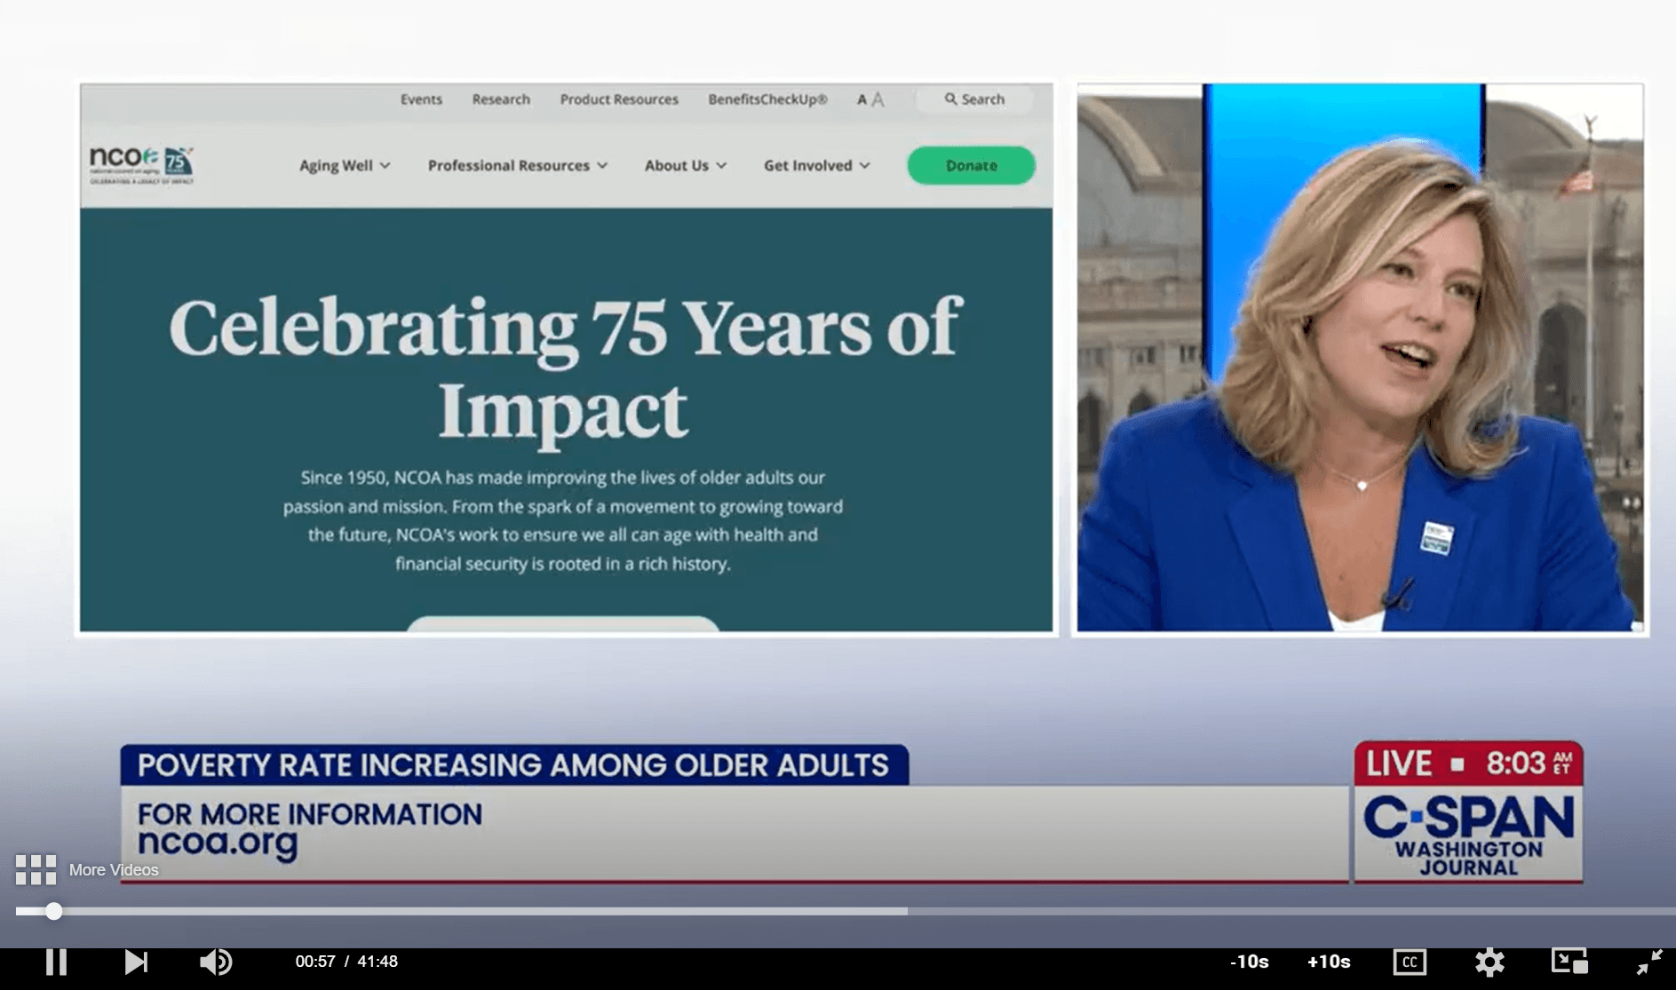This screenshot has width=1676, height=990.
Task: Mute the video volume
Action: tap(215, 962)
